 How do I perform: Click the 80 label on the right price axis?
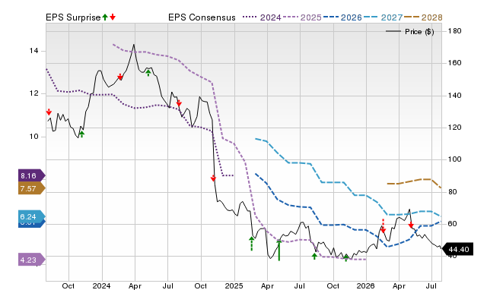tap(452, 192)
